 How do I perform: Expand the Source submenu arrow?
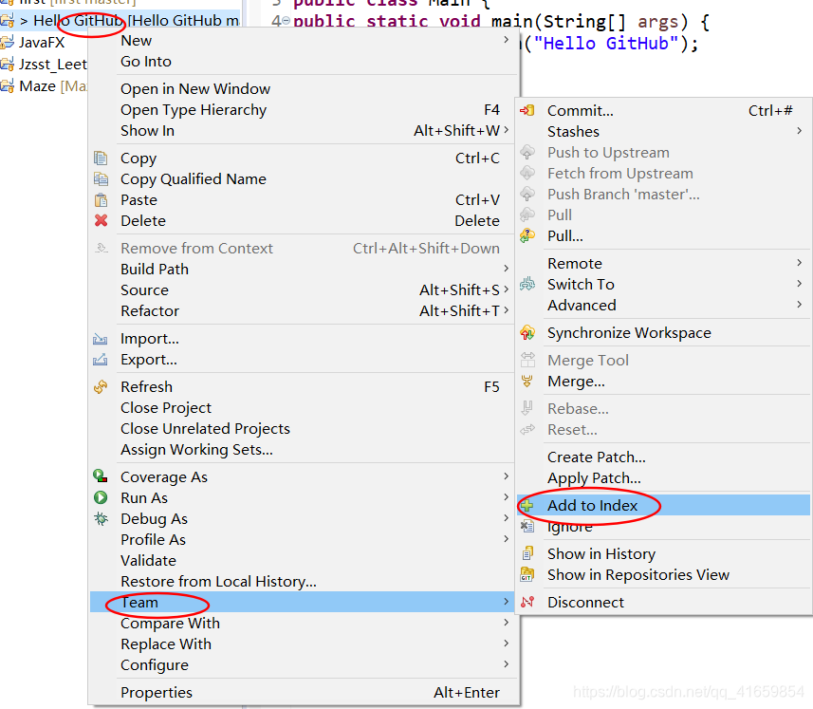(x=506, y=289)
